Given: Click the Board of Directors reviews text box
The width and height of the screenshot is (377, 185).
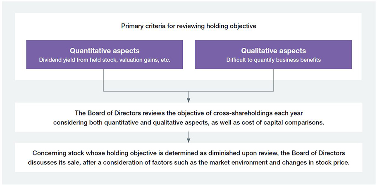Looking at the screenshot, I should pos(188,117).
